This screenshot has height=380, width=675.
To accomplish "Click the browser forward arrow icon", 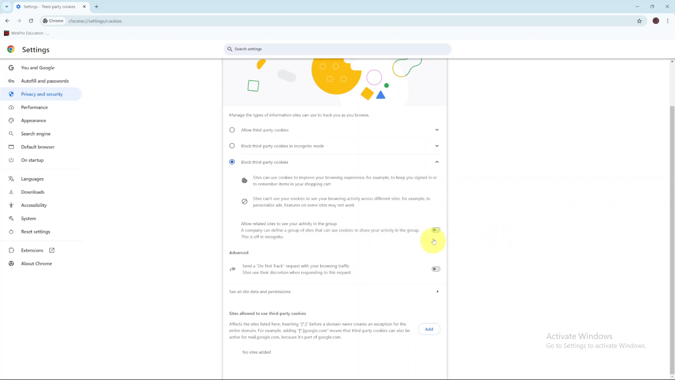I will (19, 21).
